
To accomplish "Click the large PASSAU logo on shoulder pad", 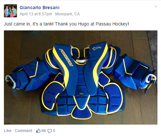I will pos(66,57).
